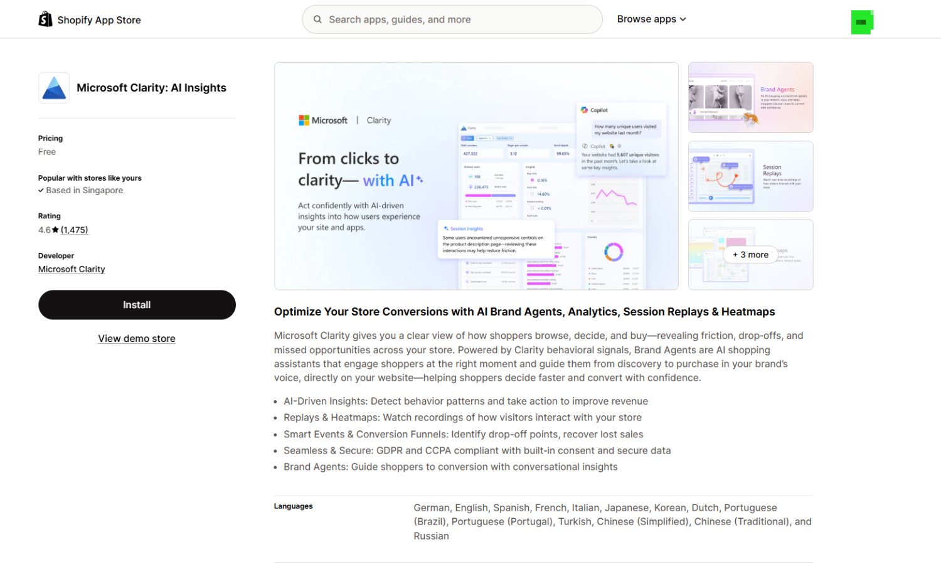
Task: Click the Optimize Your Store Conversions heading
Action: pyautogui.click(x=524, y=312)
